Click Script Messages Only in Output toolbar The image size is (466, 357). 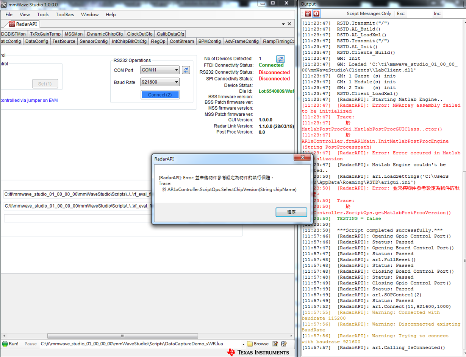tap(369, 14)
